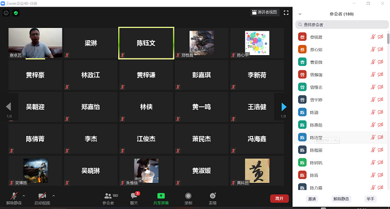Click the muted mic icon for 曾宇婷

tap(373, 100)
